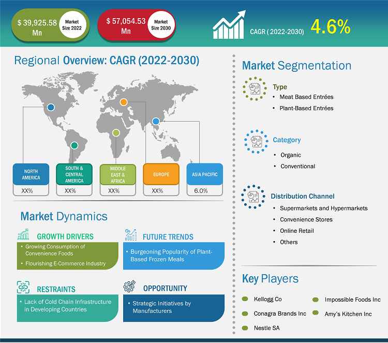Click Plant-Based Entrées bullet item

click(306, 108)
